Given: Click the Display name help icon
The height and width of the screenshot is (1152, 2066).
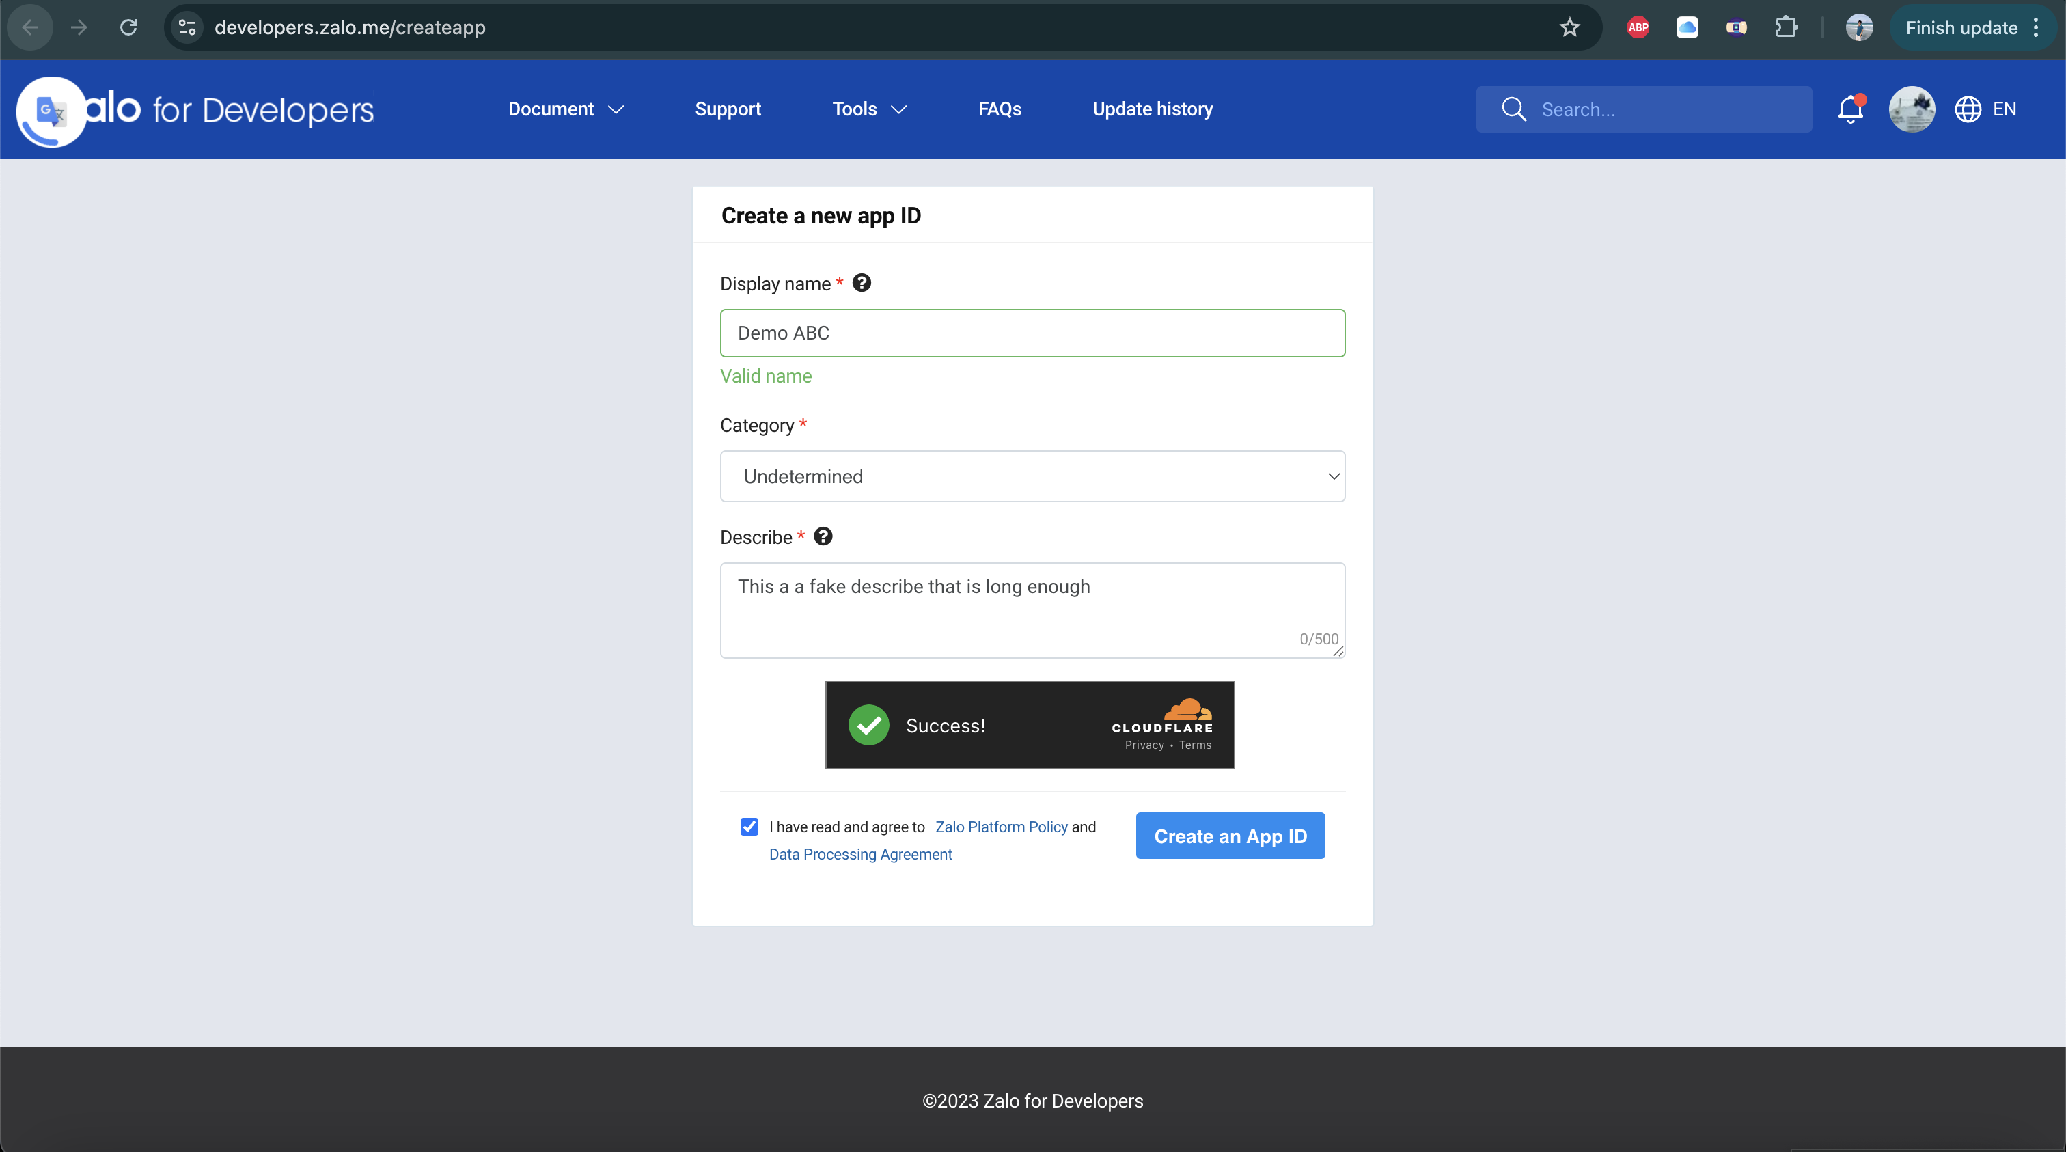Looking at the screenshot, I should 862,283.
